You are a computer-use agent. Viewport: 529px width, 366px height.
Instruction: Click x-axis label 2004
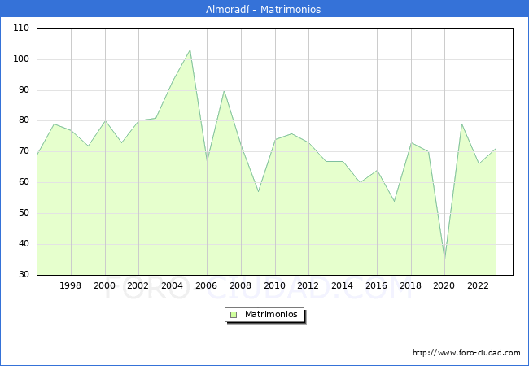pyautogui.click(x=172, y=285)
